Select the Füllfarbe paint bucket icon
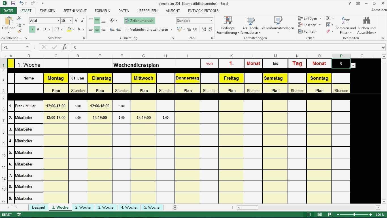The width and height of the screenshot is (387, 218). click(69, 29)
